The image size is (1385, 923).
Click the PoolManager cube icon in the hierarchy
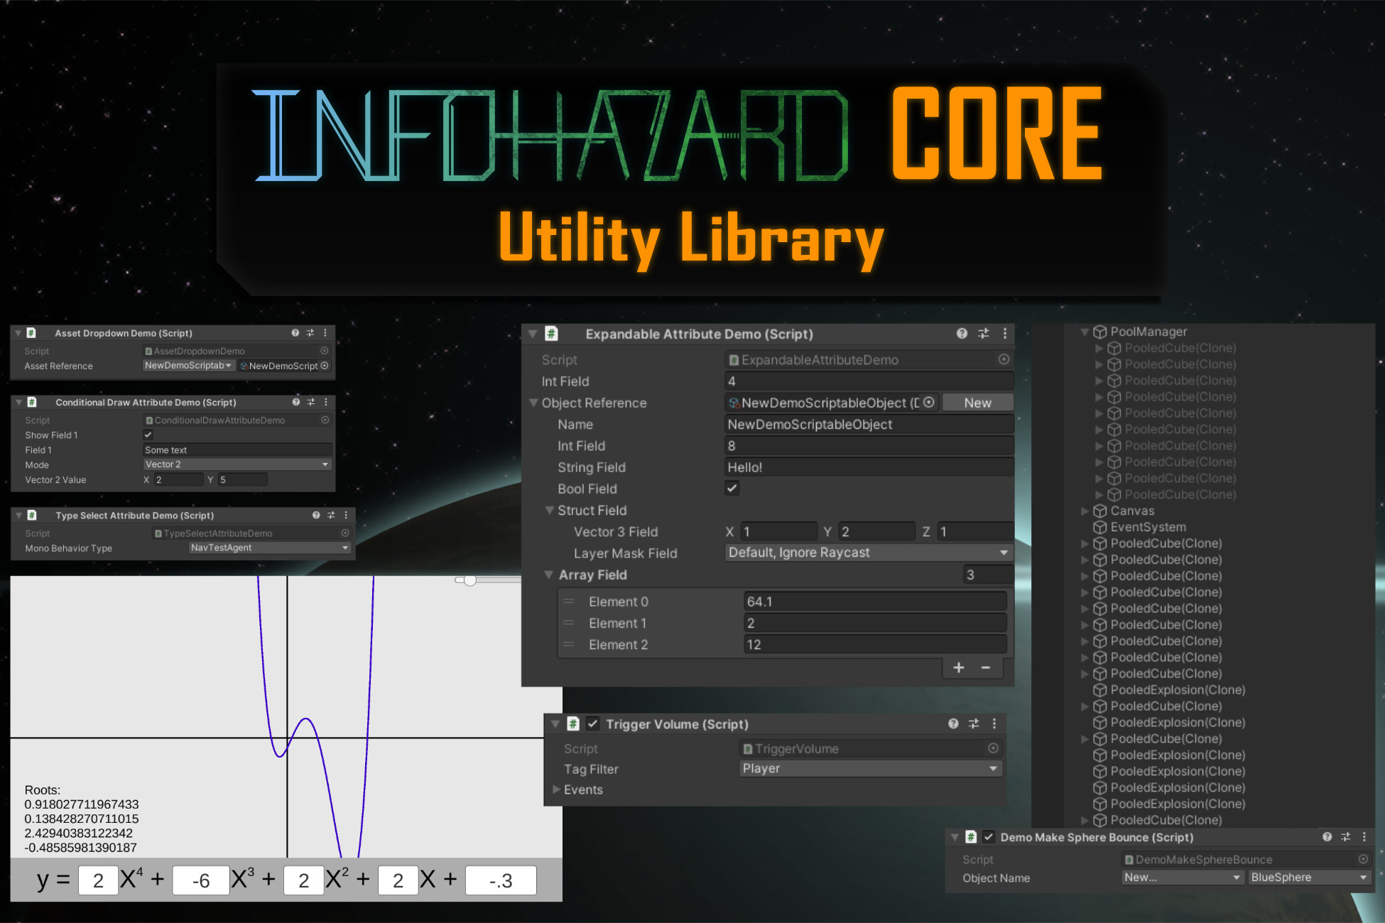click(1099, 331)
